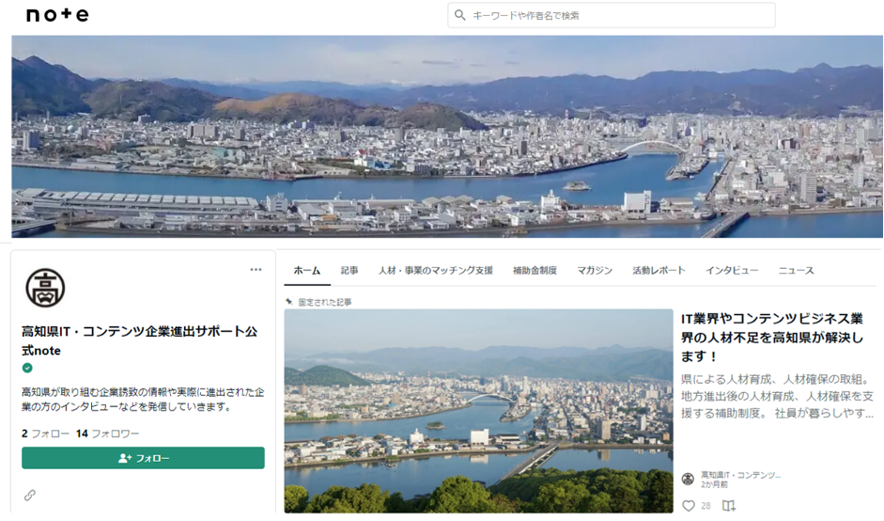884x521 pixels.
Task: Click the like count 28
Action: point(706,506)
